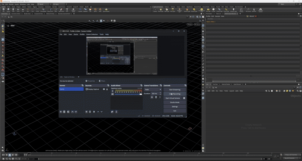Click the OBS Exit button
The width and height of the screenshot is (302, 161).
tap(175, 111)
